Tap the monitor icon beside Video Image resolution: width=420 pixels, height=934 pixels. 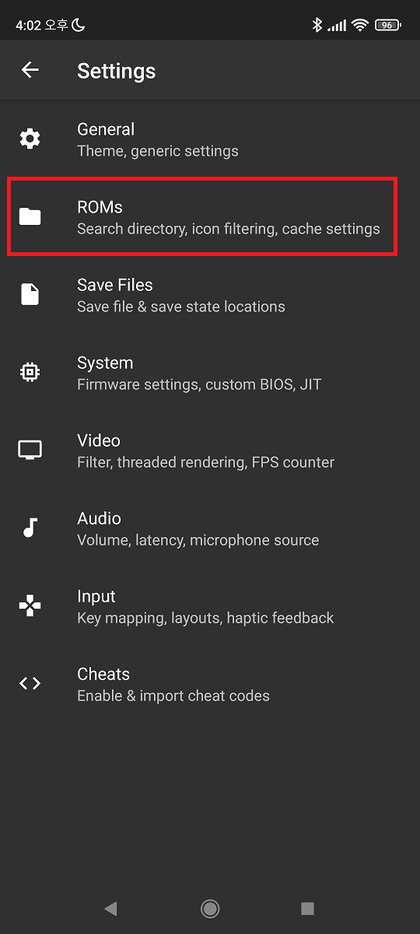click(x=30, y=450)
